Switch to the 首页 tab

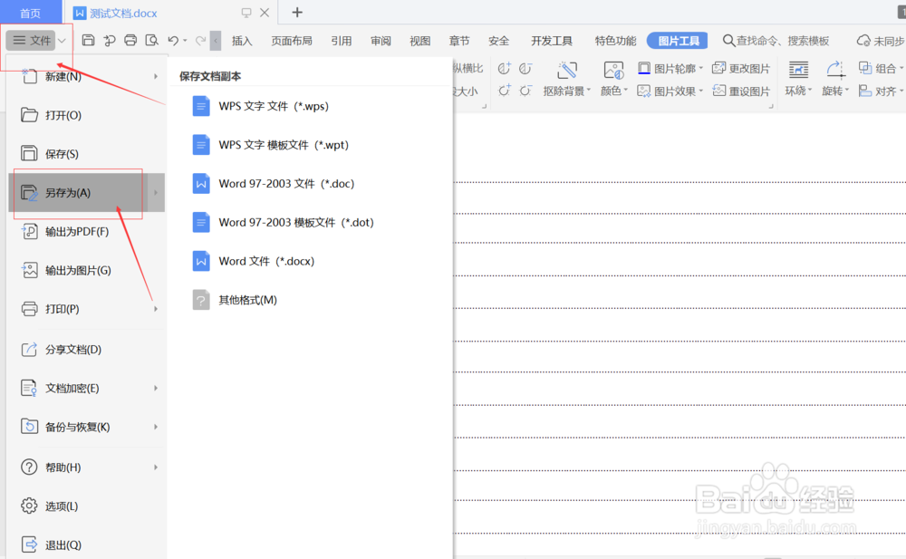coord(30,13)
